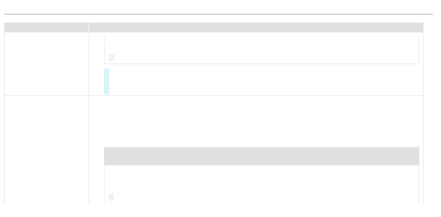Click inside the upper bordered box above the gray square
The width and height of the screenshot is (441, 217).
261,45
